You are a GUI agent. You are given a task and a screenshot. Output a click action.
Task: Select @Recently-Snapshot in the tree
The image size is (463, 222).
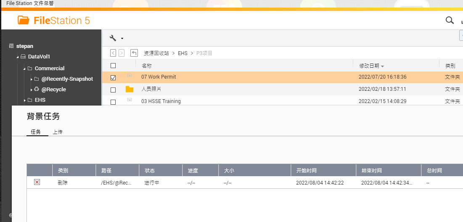67,79
